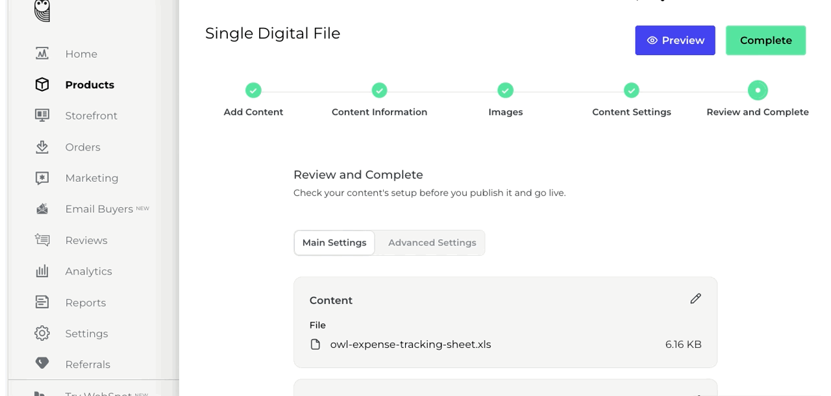This screenshot has width=831, height=396.
Task: Click the Referrals diamond icon
Action: click(42, 364)
